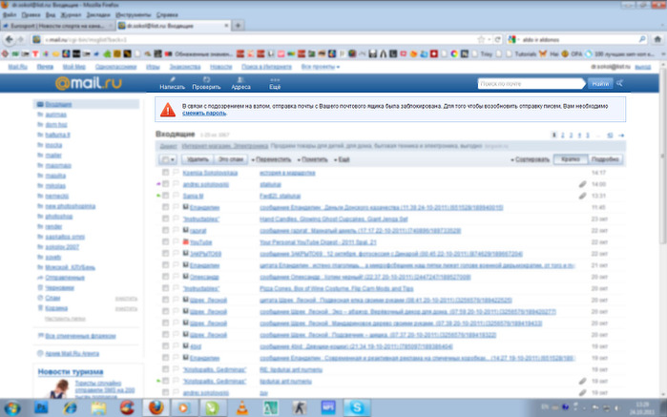Open the photoshop folder
The height and width of the screenshot is (417, 667).
(59, 217)
